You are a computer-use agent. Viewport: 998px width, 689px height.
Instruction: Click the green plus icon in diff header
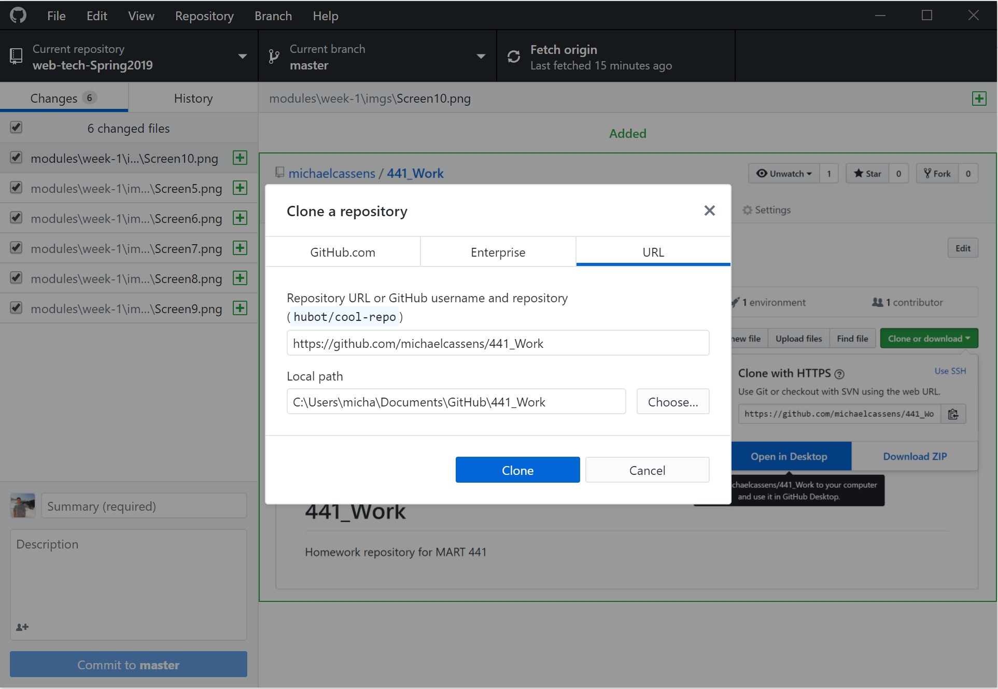click(x=979, y=99)
